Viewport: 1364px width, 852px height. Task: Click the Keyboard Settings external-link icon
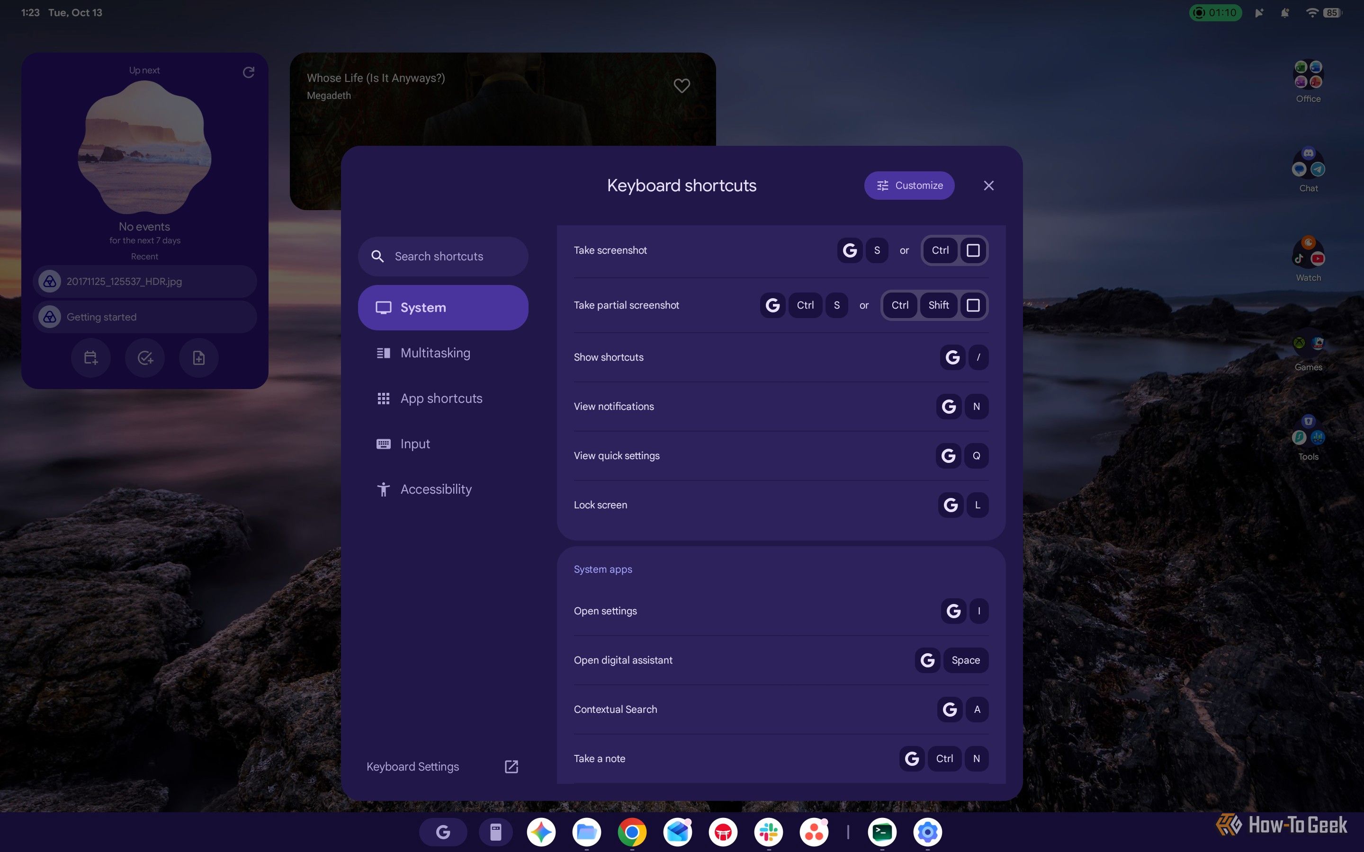pyautogui.click(x=511, y=766)
